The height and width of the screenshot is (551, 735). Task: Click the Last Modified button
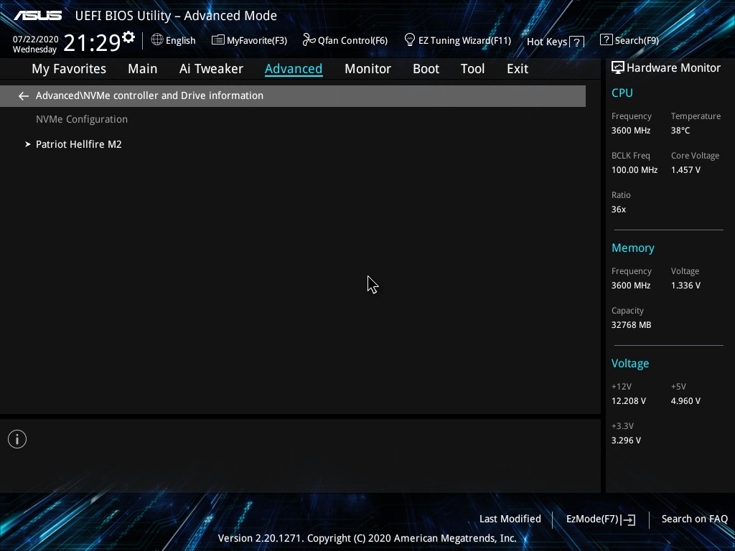tap(510, 519)
